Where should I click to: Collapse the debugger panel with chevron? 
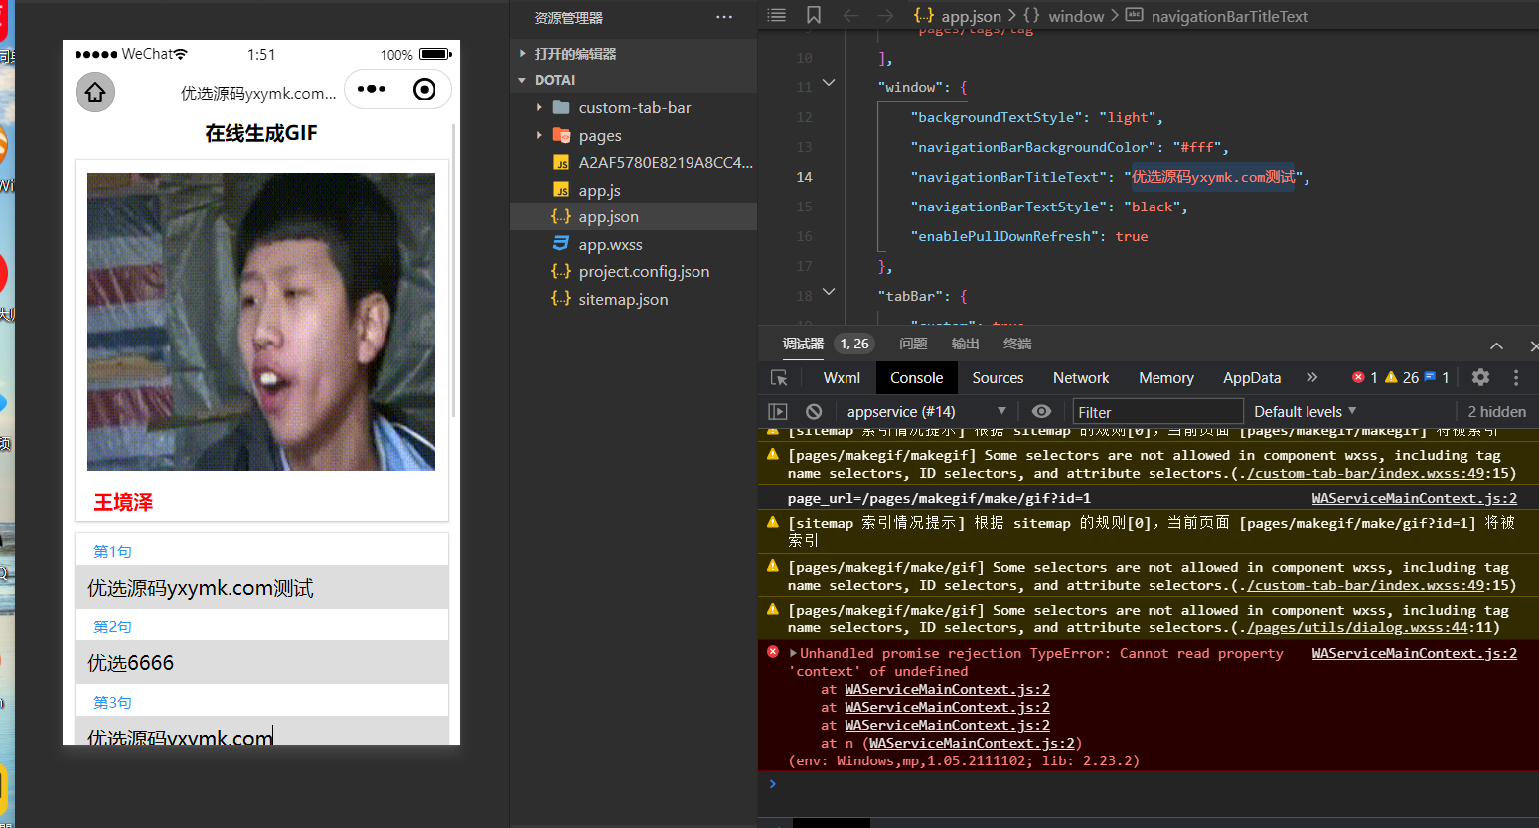click(x=1496, y=345)
